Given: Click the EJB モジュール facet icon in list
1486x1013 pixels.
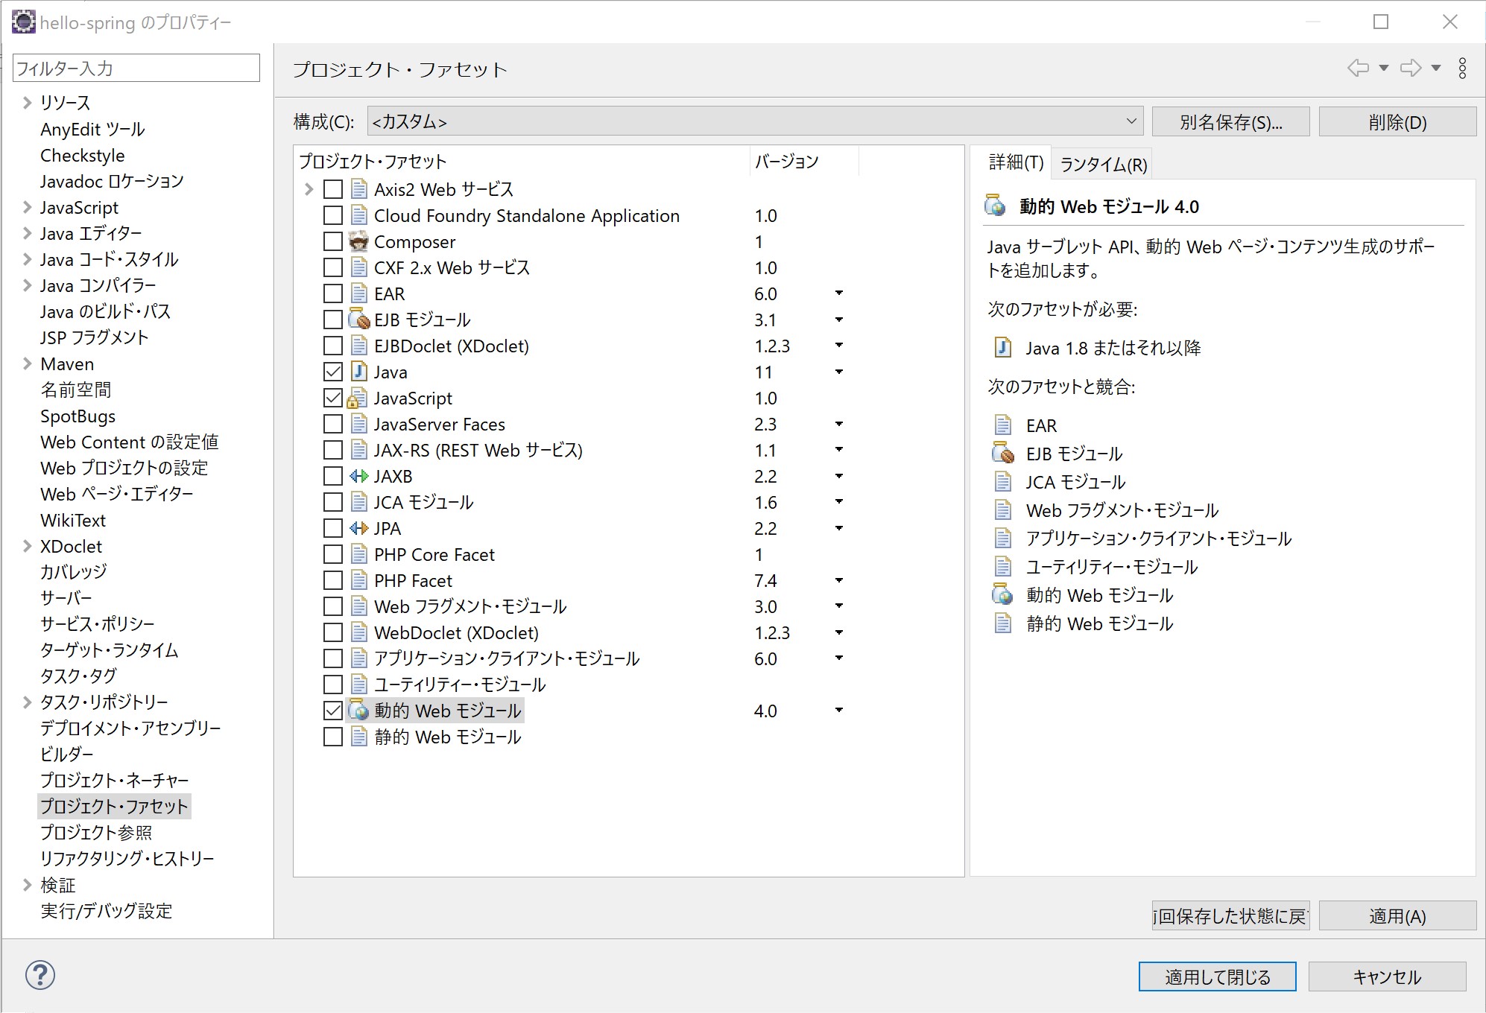Looking at the screenshot, I should [x=359, y=320].
